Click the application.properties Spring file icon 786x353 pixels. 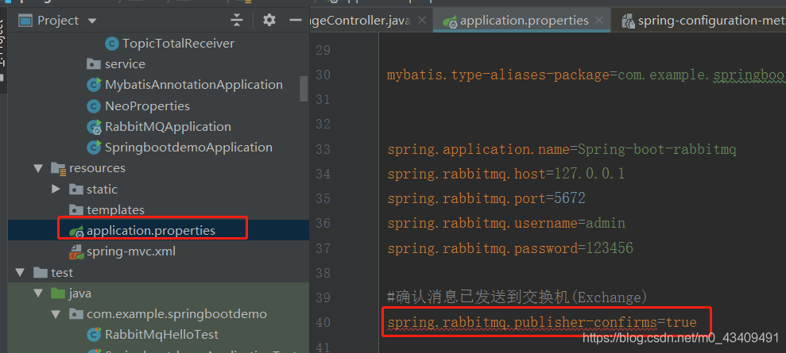pyautogui.click(x=76, y=231)
